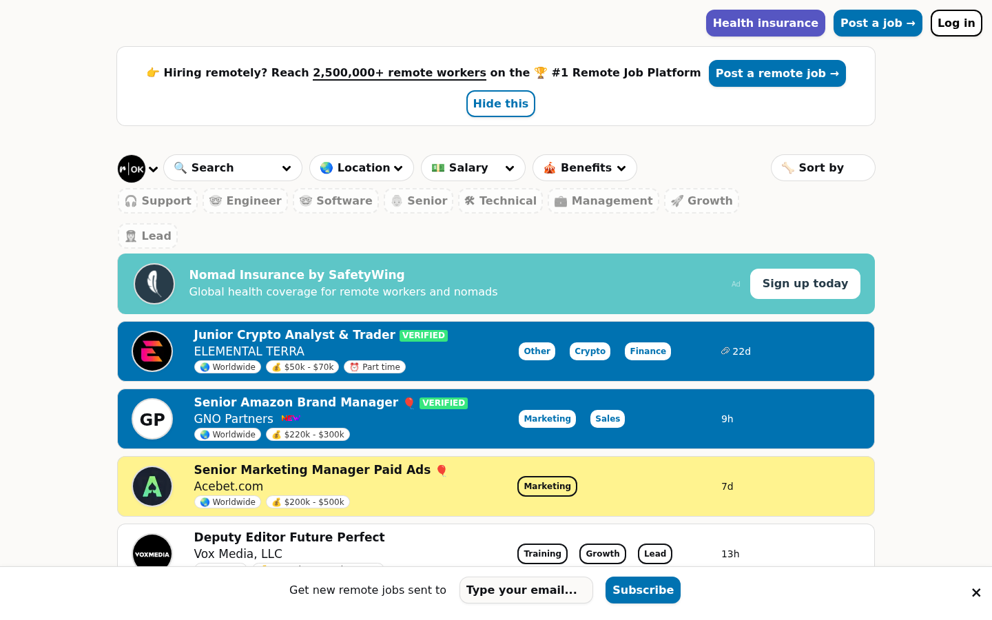Expand the Location dropdown
Screen dimensions: 992x620
pyautogui.click(x=362, y=168)
